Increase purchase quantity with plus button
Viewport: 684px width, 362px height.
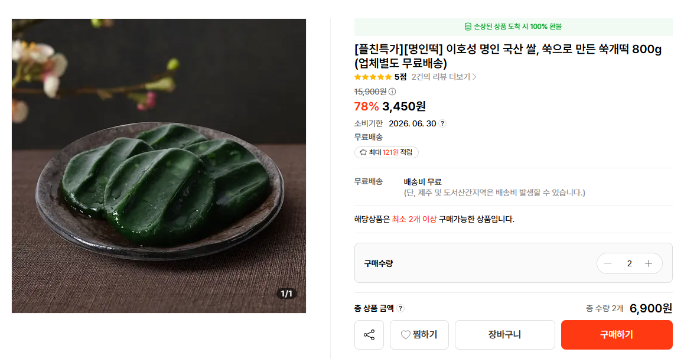click(649, 263)
